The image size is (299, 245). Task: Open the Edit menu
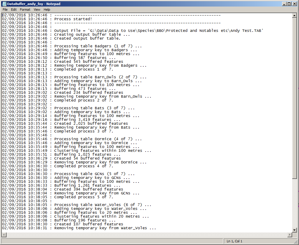click(x=14, y=10)
